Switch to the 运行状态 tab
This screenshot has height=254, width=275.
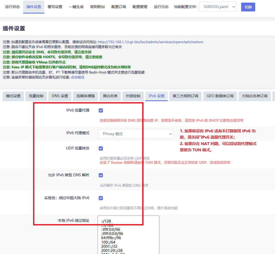coord(12,7)
